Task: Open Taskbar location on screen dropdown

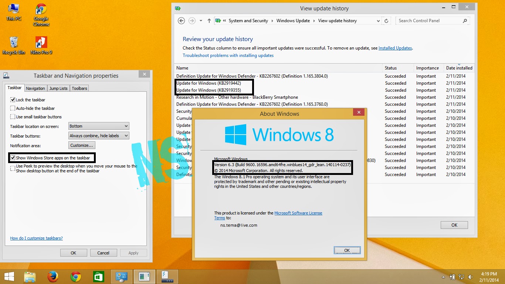Action: [x=99, y=126]
